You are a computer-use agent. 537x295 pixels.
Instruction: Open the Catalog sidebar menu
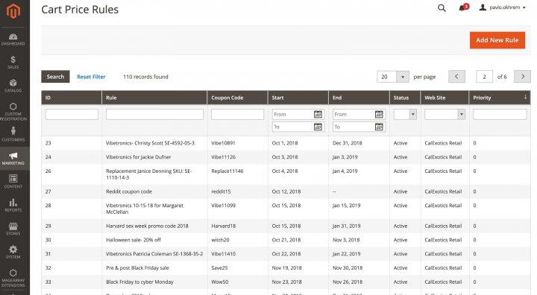click(x=13, y=86)
